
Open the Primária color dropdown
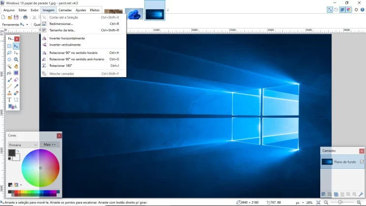23,145
